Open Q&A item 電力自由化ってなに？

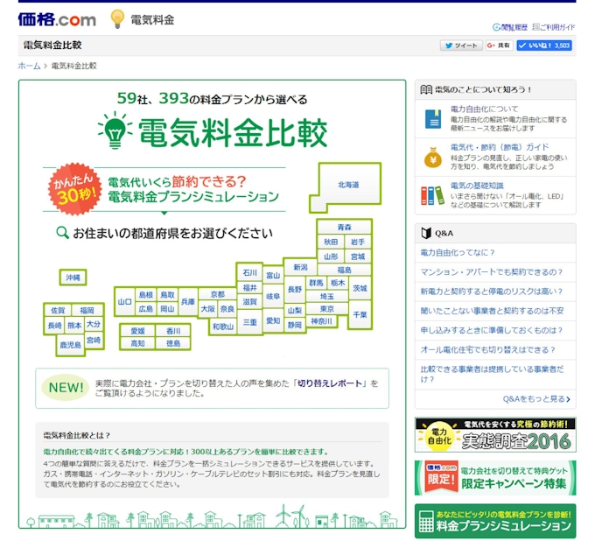click(458, 252)
